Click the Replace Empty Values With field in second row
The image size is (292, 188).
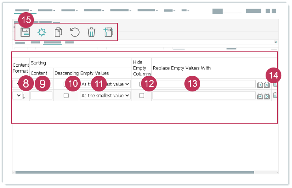[x=204, y=96]
